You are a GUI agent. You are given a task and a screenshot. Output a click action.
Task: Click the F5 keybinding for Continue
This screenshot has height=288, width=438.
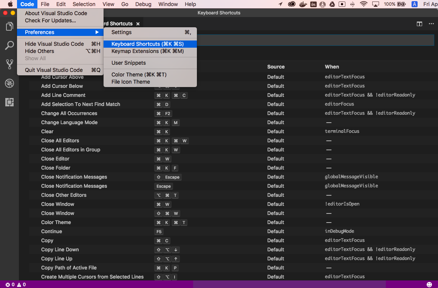pos(159,232)
